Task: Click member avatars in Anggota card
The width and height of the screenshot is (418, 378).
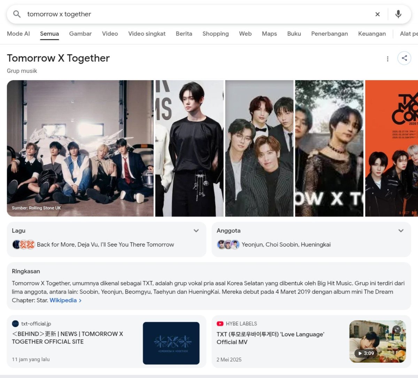Action: [x=228, y=245]
